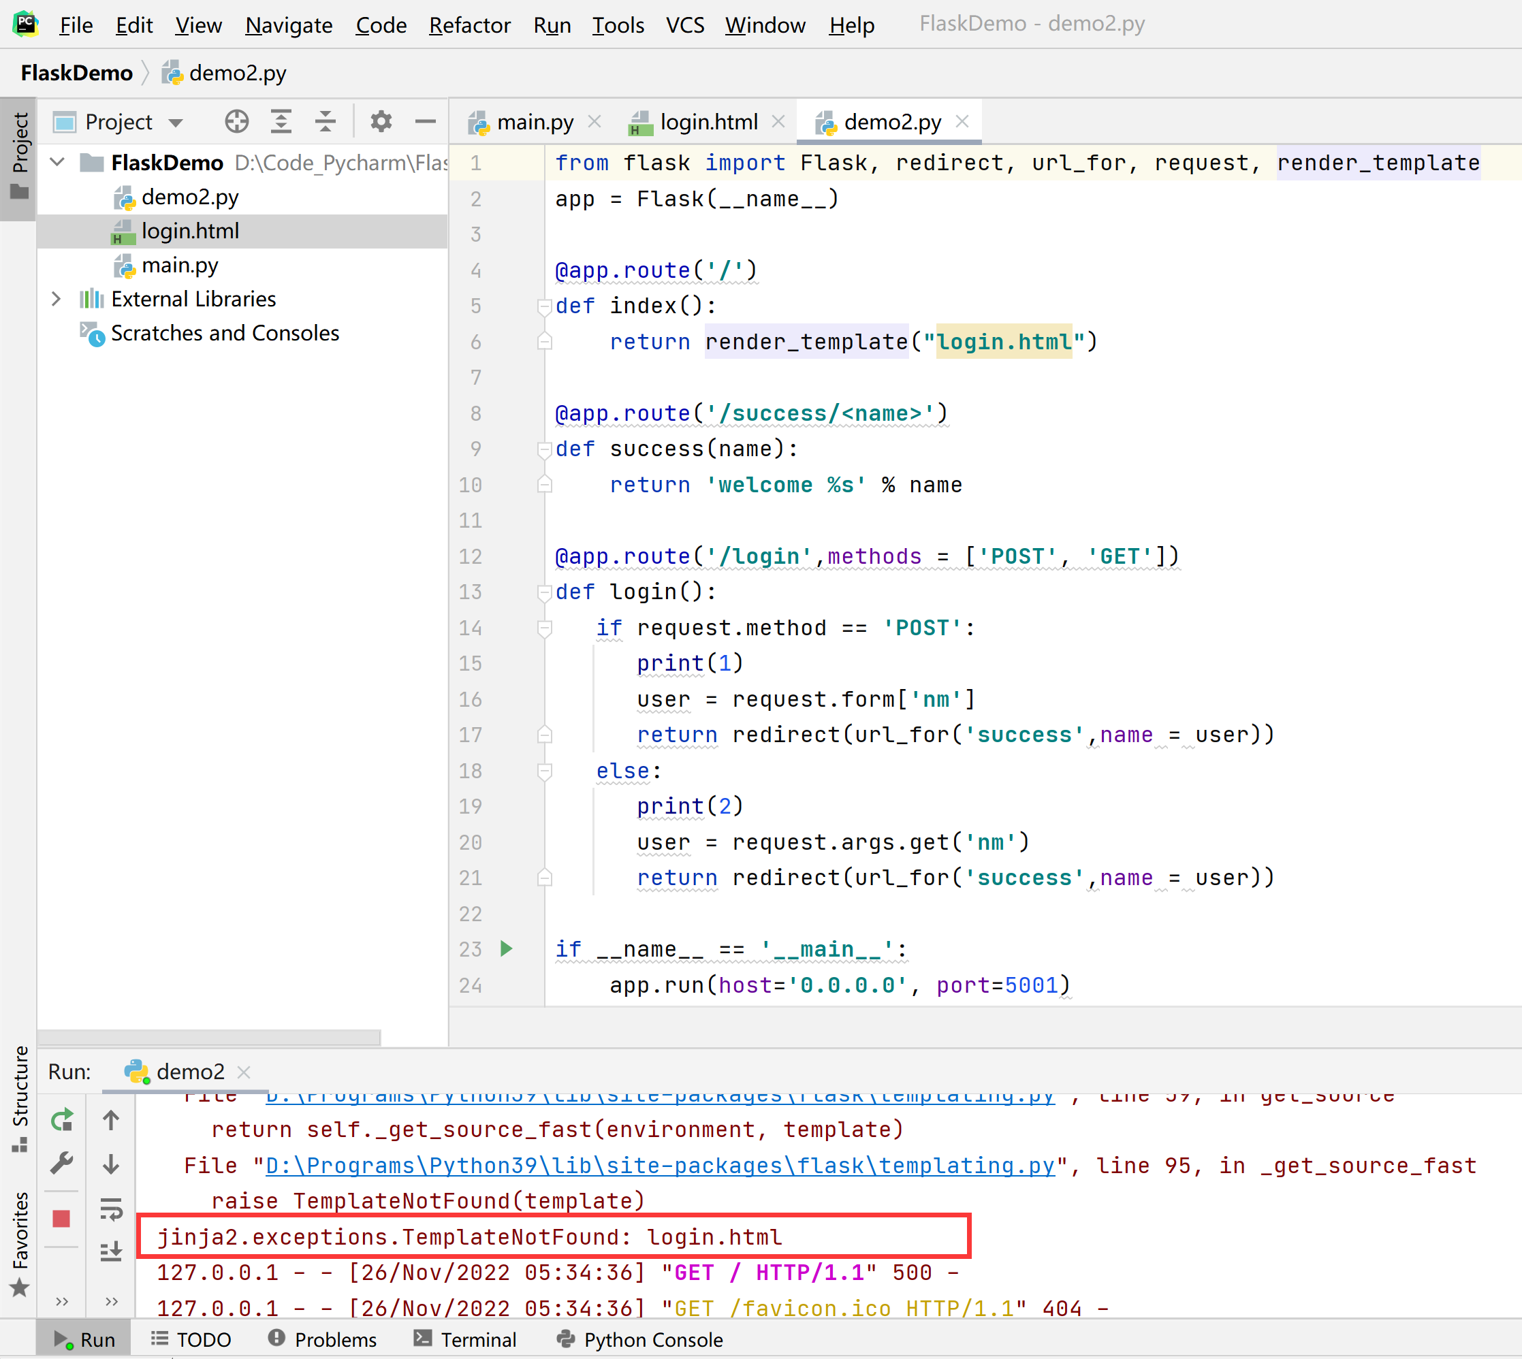Open the Terminal tool window

pyautogui.click(x=465, y=1339)
